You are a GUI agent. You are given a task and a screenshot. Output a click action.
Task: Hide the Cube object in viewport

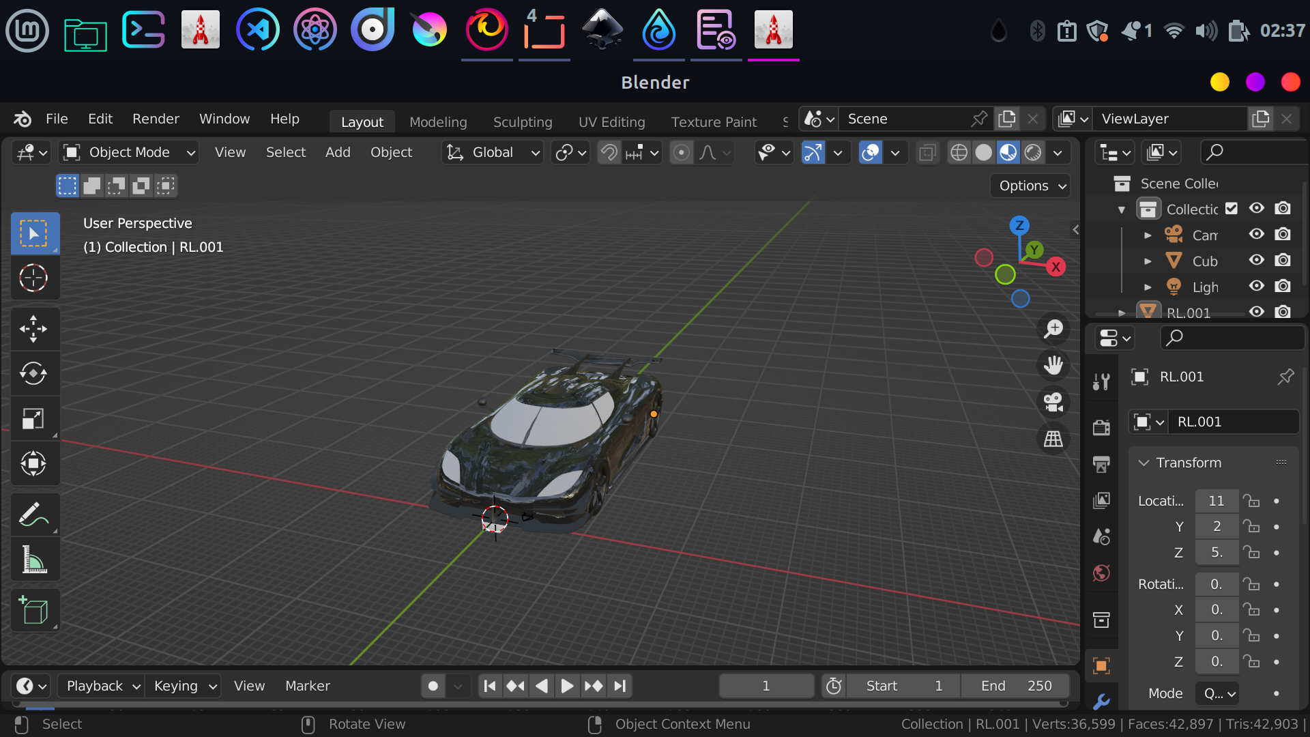1257,260
